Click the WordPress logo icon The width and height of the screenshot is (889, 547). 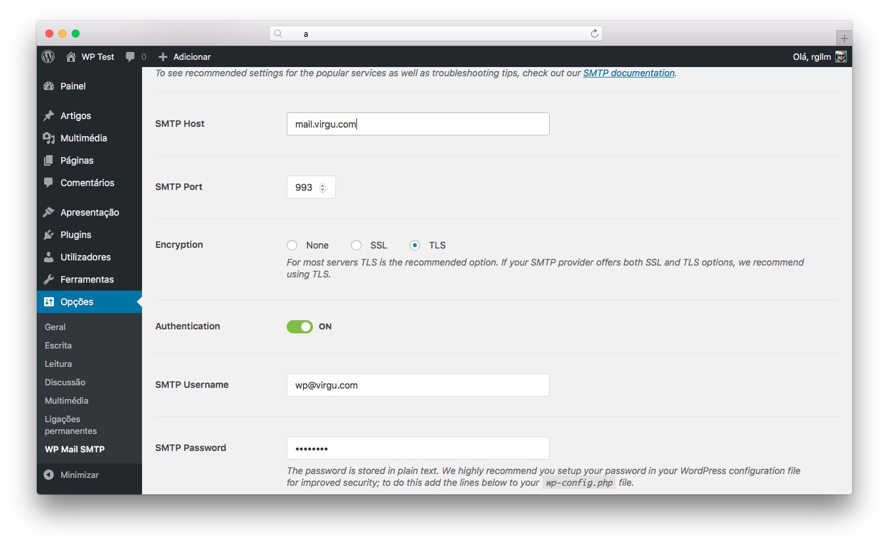[x=48, y=57]
